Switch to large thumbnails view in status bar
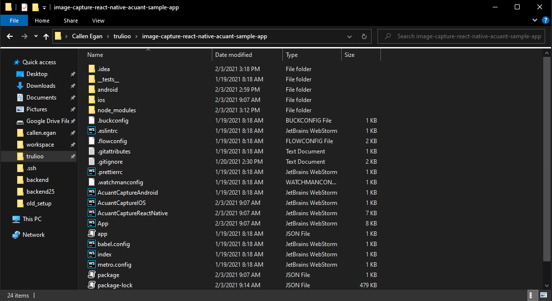The width and height of the screenshot is (552, 301). pos(544,296)
